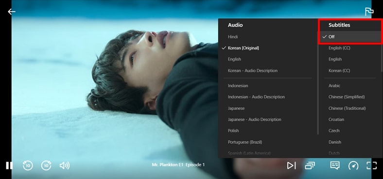The image size is (383, 179).
Task: Click the Mr. Plankton E1 title
Action: click(167, 165)
